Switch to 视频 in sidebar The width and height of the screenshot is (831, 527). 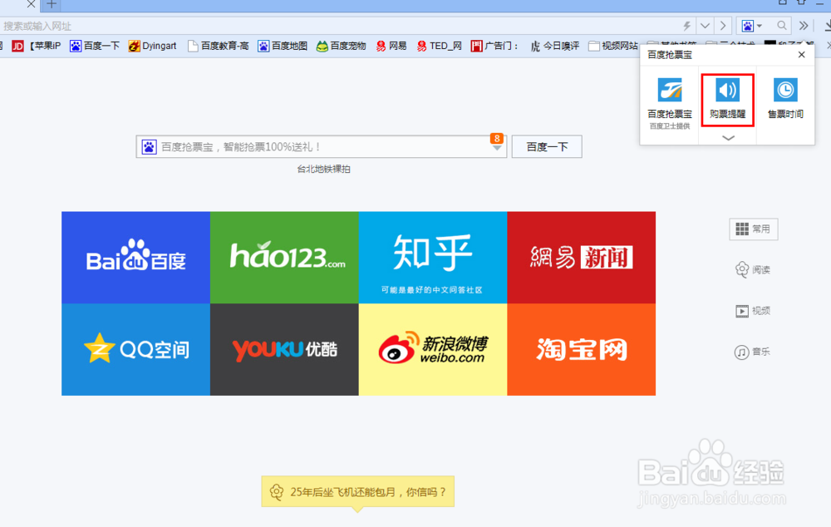click(753, 311)
